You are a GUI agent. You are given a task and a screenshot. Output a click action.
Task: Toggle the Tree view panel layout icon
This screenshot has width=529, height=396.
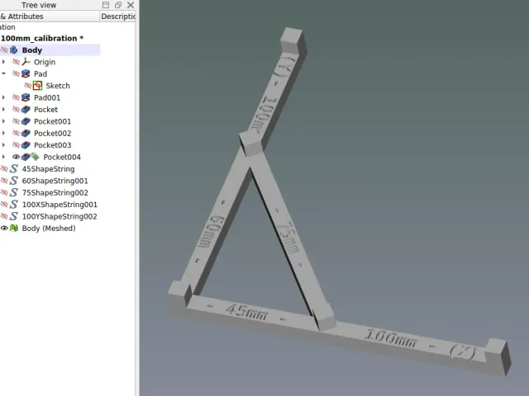tap(106, 5)
